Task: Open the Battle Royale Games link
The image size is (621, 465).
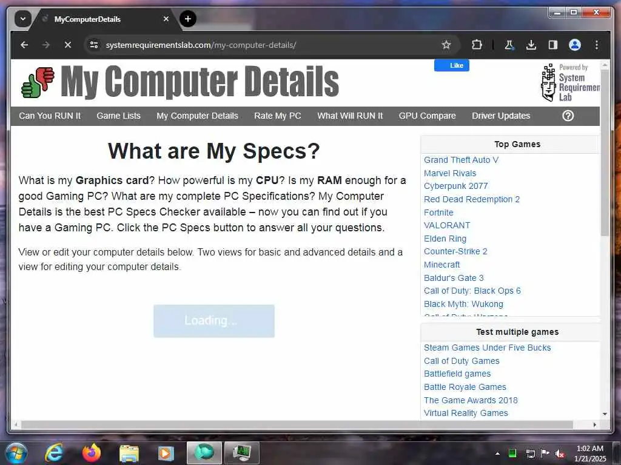Action: click(465, 387)
